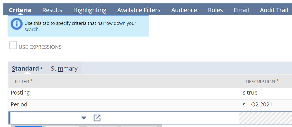Click the 'is true' description cell
The image size is (292, 127).
(x=249, y=93)
